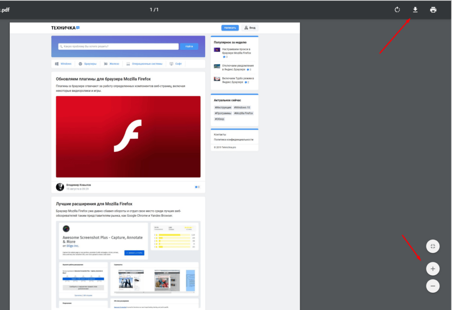Click the © 2019 Tehnichka.pro copyright text
Image resolution: width=452 pixels, height=310 pixels.
click(225, 147)
